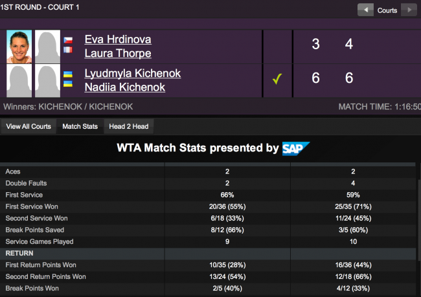Open Lyudmyla Kichenok's player profile link

(x=133, y=74)
